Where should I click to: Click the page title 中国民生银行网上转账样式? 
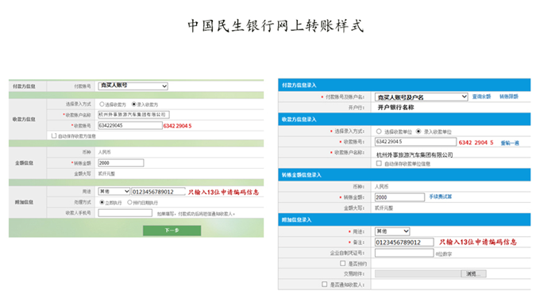276,26
